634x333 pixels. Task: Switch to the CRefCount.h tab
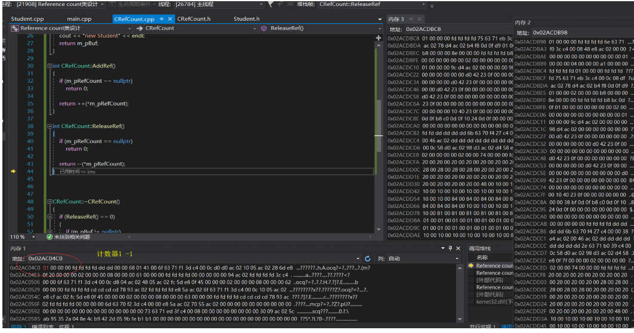[193, 19]
